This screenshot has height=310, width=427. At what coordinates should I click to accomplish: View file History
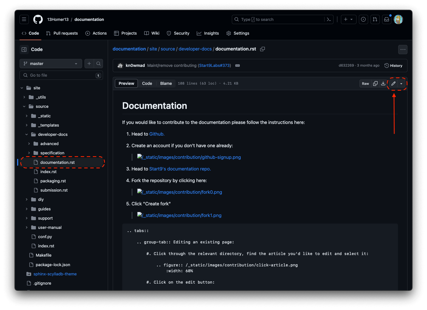pyautogui.click(x=393, y=66)
